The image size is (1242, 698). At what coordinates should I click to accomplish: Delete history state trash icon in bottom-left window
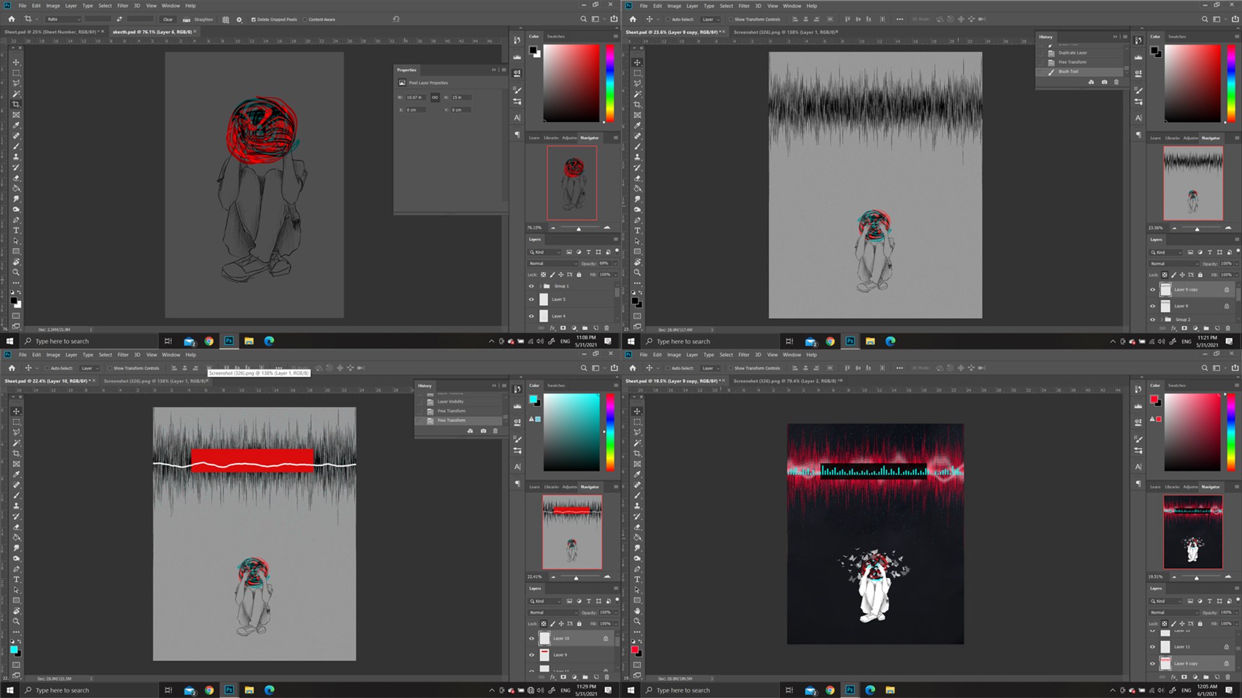coord(495,431)
